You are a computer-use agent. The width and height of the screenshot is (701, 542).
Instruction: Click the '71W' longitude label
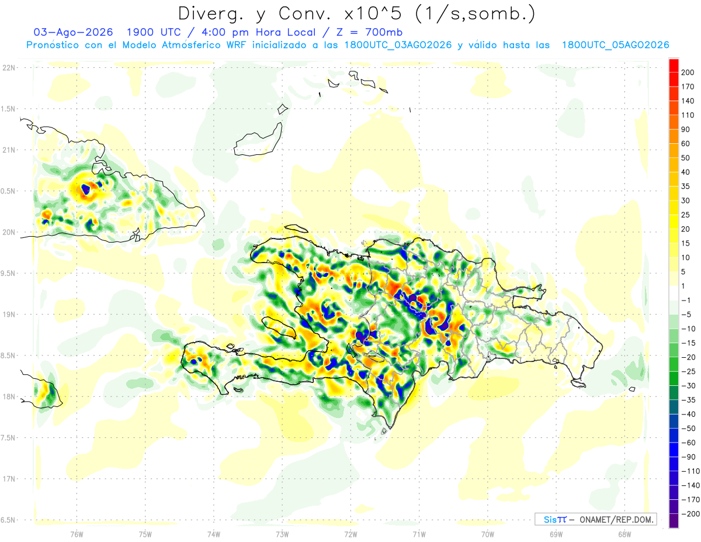click(x=418, y=533)
